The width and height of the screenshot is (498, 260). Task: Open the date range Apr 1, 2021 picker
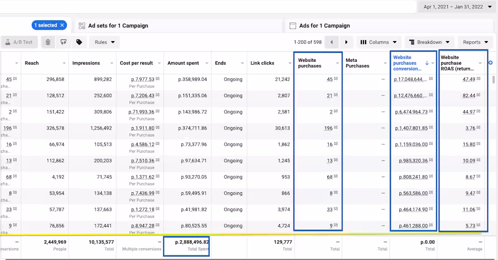coord(457,7)
